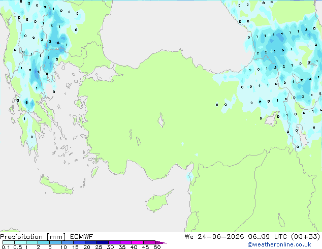
Task: Click the '10' legend value label
Action: [63, 247]
